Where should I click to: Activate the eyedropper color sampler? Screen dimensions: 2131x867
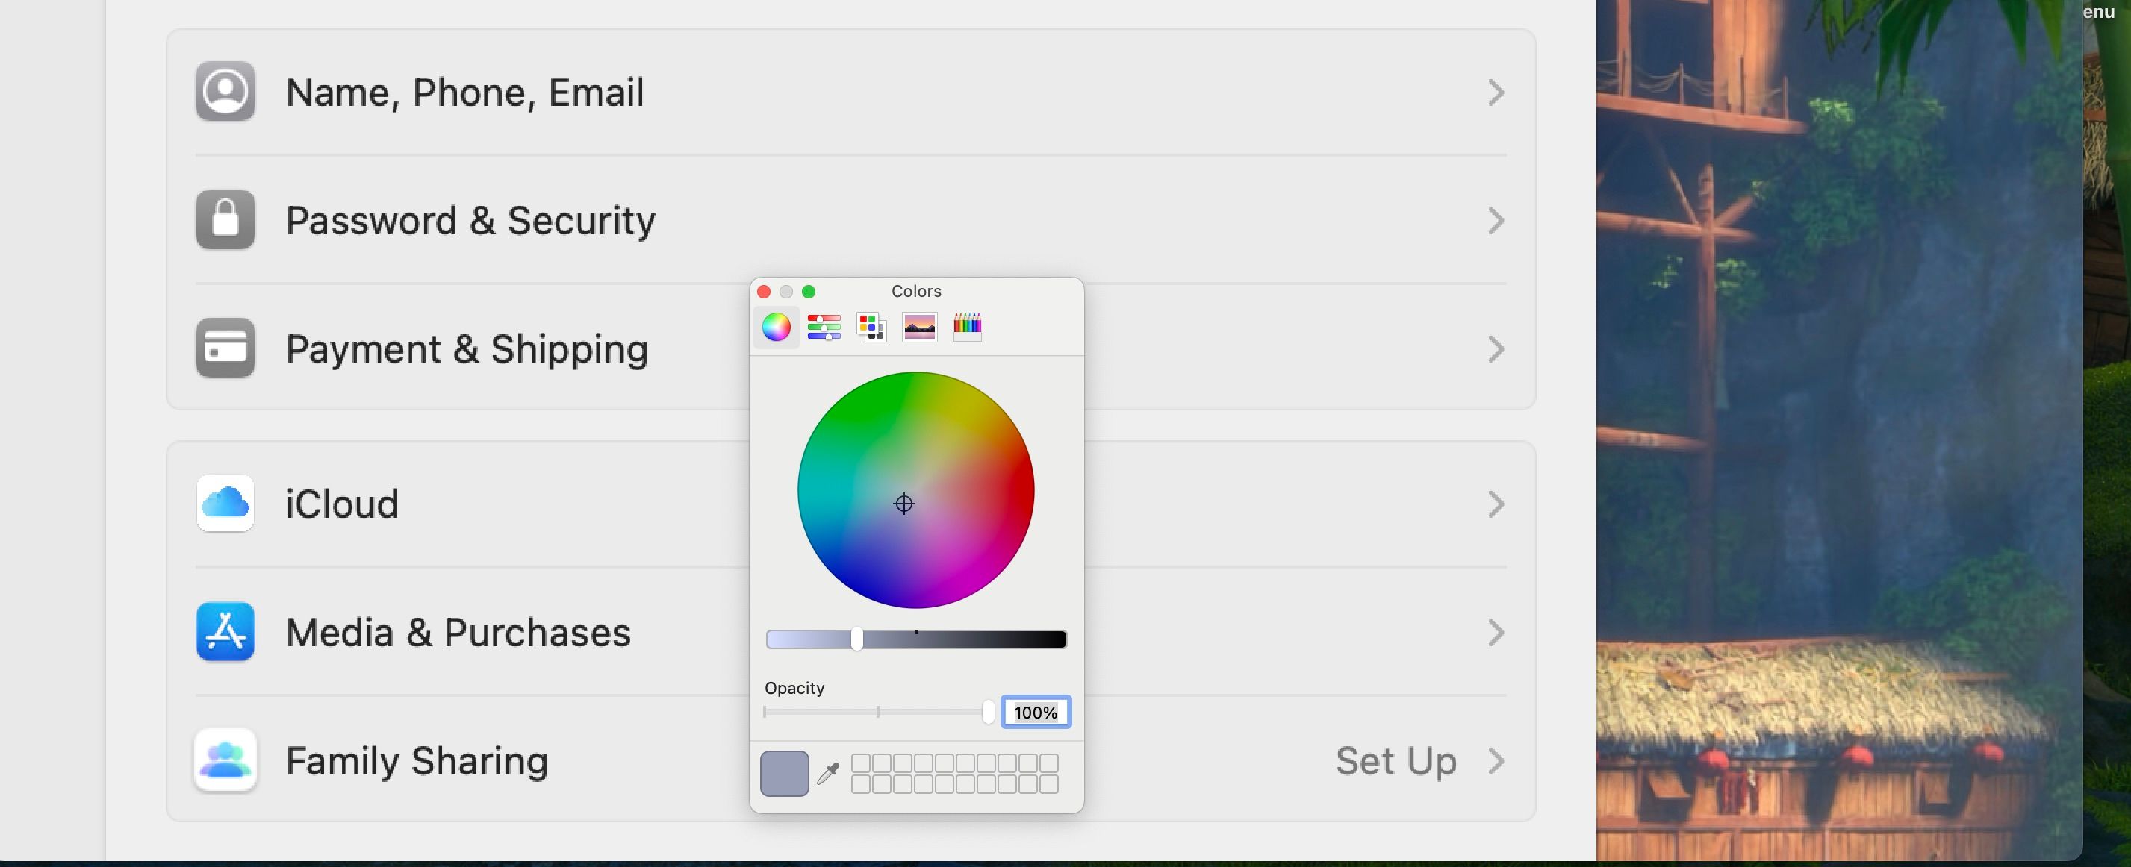pyautogui.click(x=828, y=774)
